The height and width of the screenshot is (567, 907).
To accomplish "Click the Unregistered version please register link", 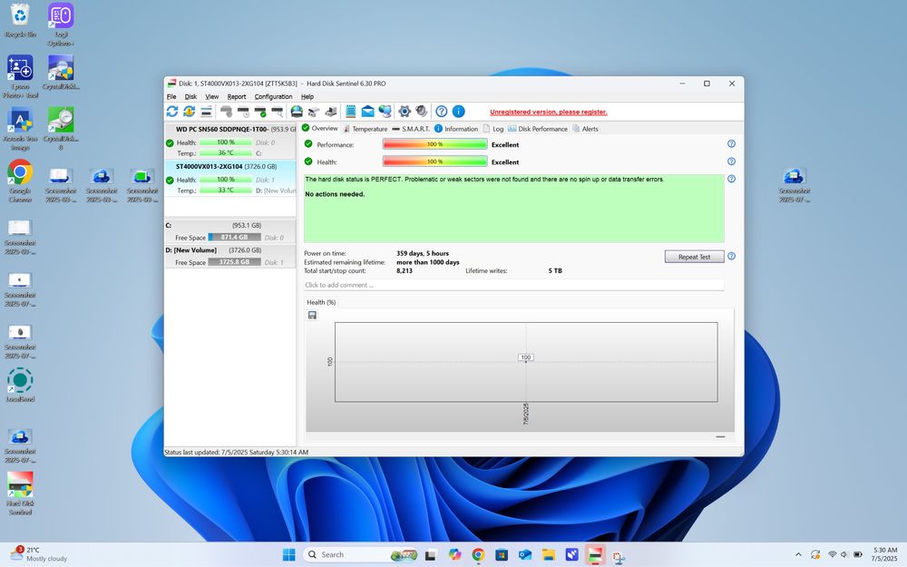I will (549, 112).
